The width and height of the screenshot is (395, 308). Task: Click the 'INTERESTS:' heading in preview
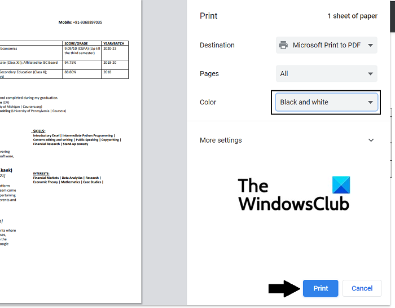(x=41, y=174)
